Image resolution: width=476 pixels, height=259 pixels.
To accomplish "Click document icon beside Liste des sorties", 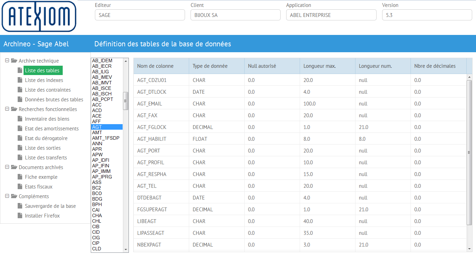I will (x=20, y=148).
